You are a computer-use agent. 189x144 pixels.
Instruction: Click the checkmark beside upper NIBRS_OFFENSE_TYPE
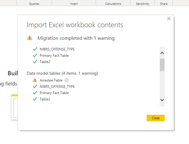(35, 49)
